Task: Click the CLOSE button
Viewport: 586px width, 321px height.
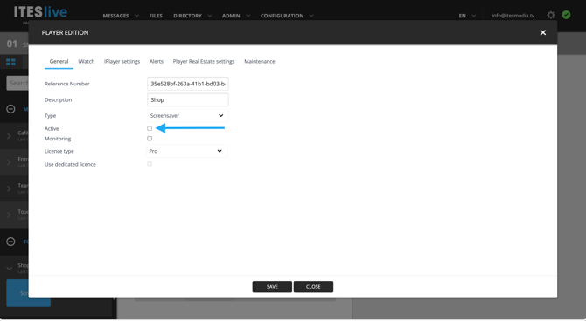Action: tap(313, 287)
